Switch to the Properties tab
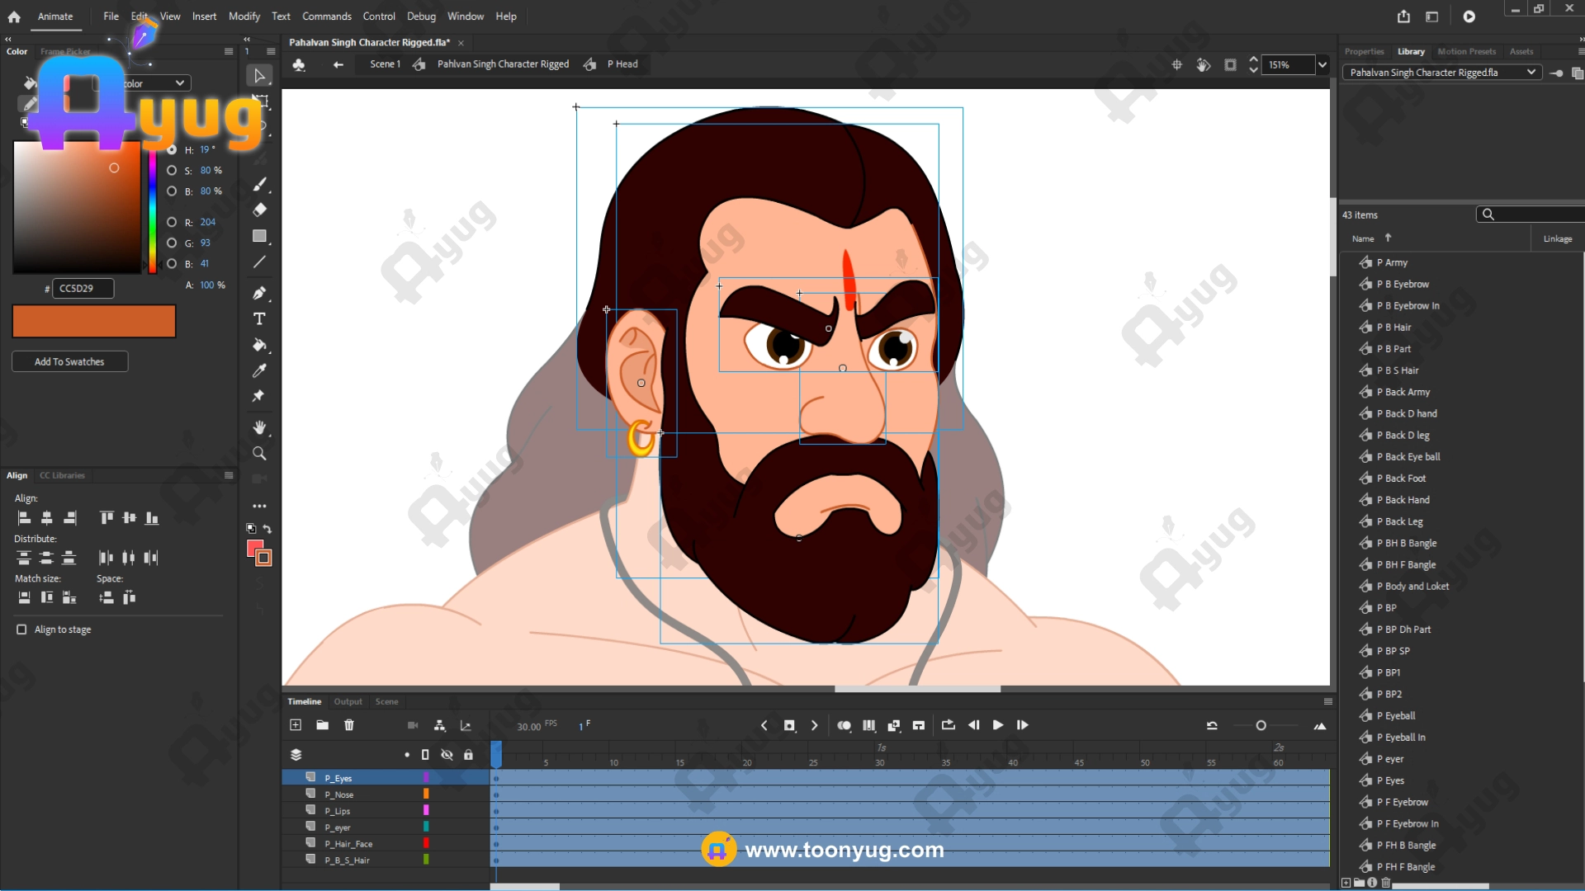 pos(1364,51)
